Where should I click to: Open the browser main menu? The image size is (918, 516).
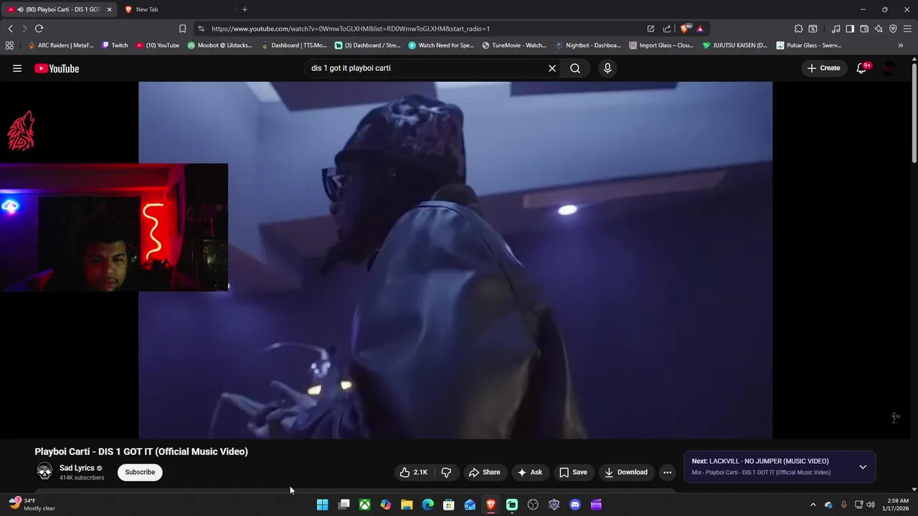point(907,29)
